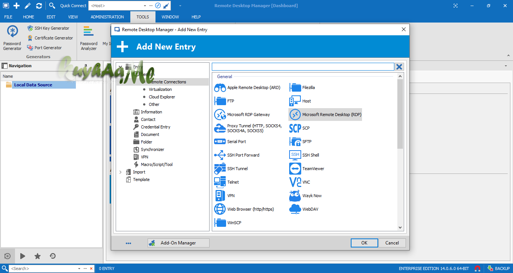Viewport: 513px width, 273px height.
Task: Expand the Import tree node
Action: point(121,172)
